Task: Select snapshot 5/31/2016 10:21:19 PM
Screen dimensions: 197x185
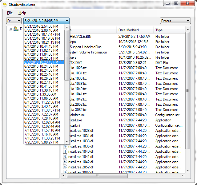Action: tap(44, 42)
